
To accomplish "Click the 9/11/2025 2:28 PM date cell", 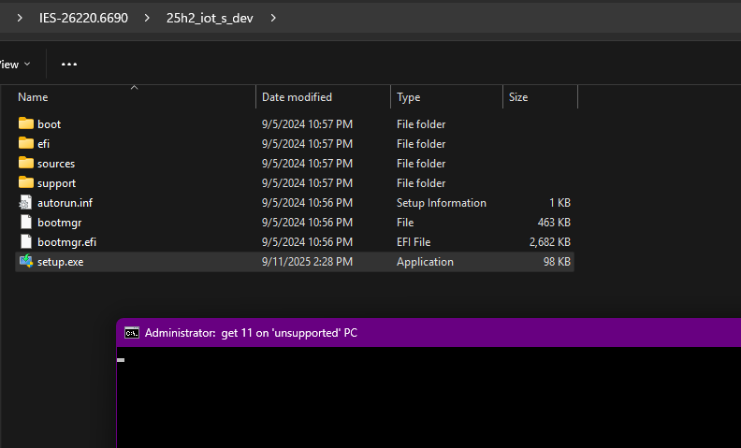I will [x=307, y=262].
